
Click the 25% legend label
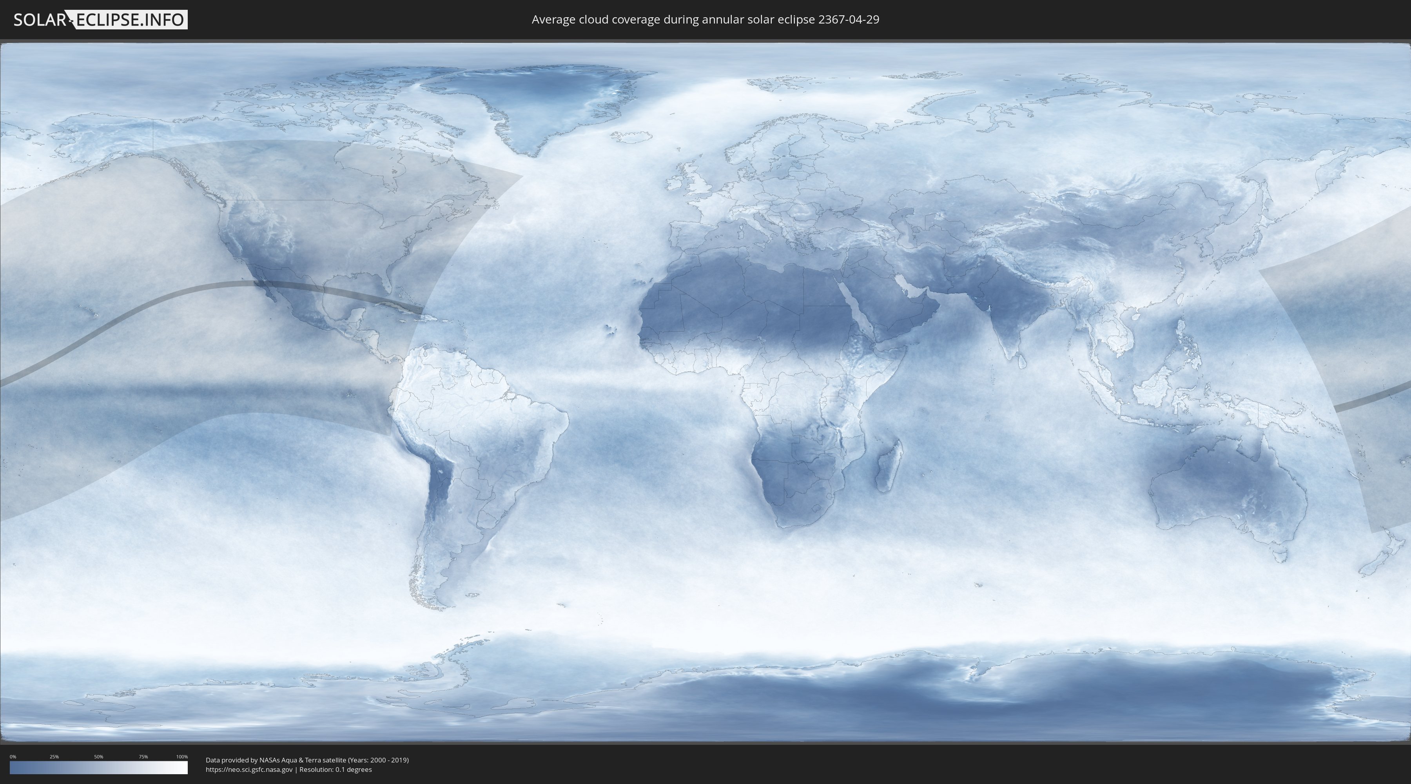pos(54,757)
